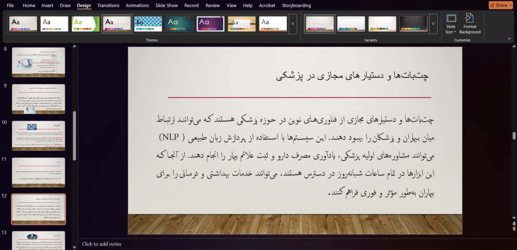The width and height of the screenshot is (517, 250).
Task: Click the slide title text
Action: coord(352,76)
